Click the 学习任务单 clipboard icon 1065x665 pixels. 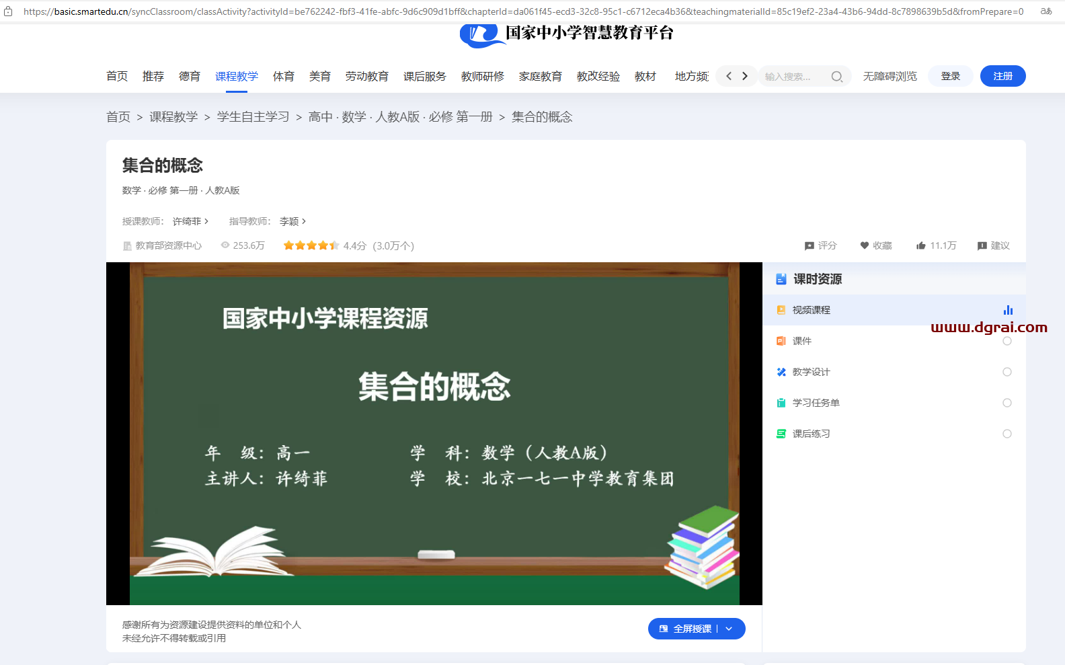point(781,403)
